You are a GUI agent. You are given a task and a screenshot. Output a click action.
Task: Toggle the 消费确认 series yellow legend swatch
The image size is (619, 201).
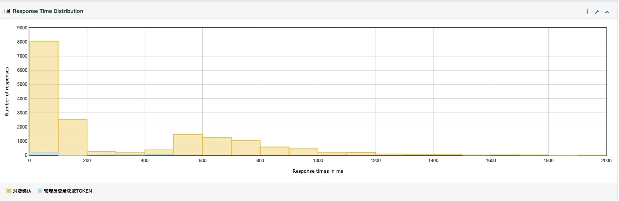9,191
